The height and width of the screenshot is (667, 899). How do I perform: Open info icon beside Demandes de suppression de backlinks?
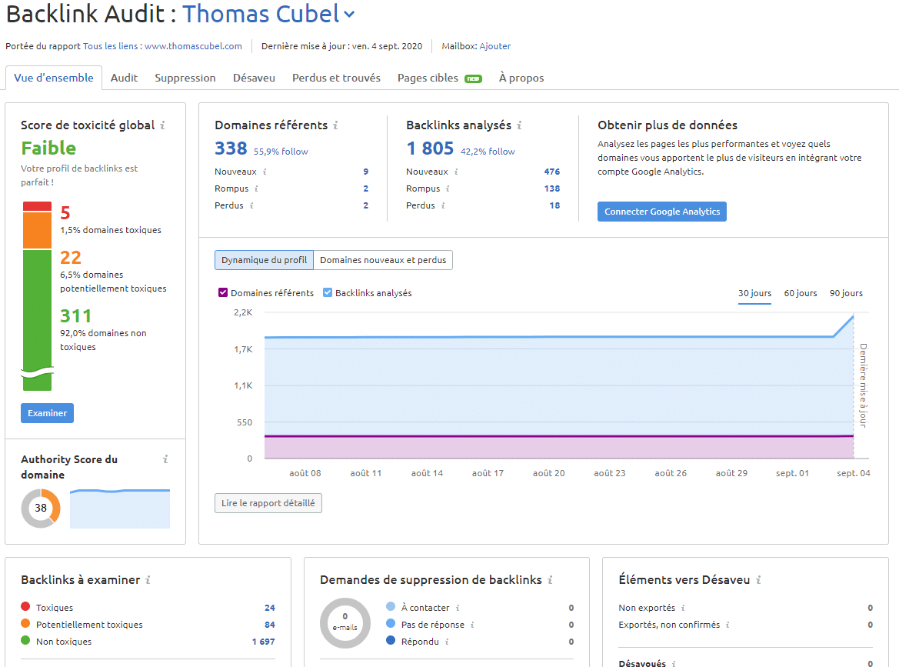coord(549,580)
